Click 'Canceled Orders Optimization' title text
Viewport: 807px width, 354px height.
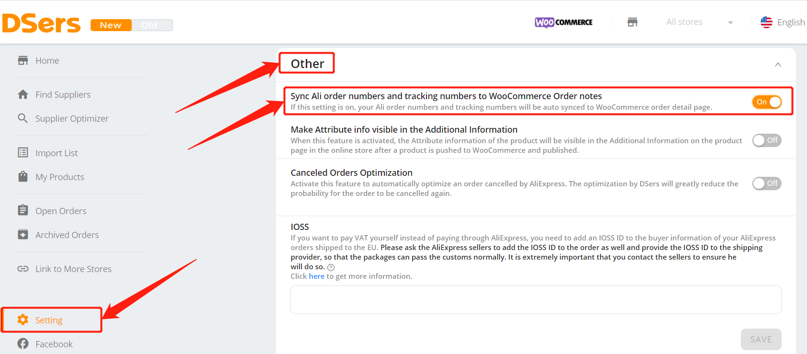352,172
